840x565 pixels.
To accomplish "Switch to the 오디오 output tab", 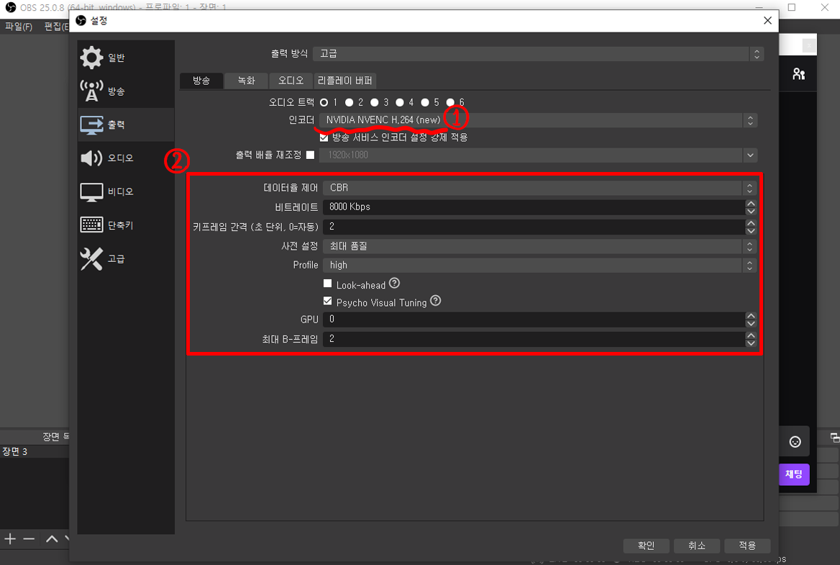I will click(x=291, y=81).
